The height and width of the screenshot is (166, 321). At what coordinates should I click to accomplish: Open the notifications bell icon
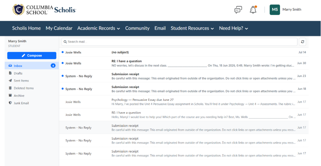(253, 10)
